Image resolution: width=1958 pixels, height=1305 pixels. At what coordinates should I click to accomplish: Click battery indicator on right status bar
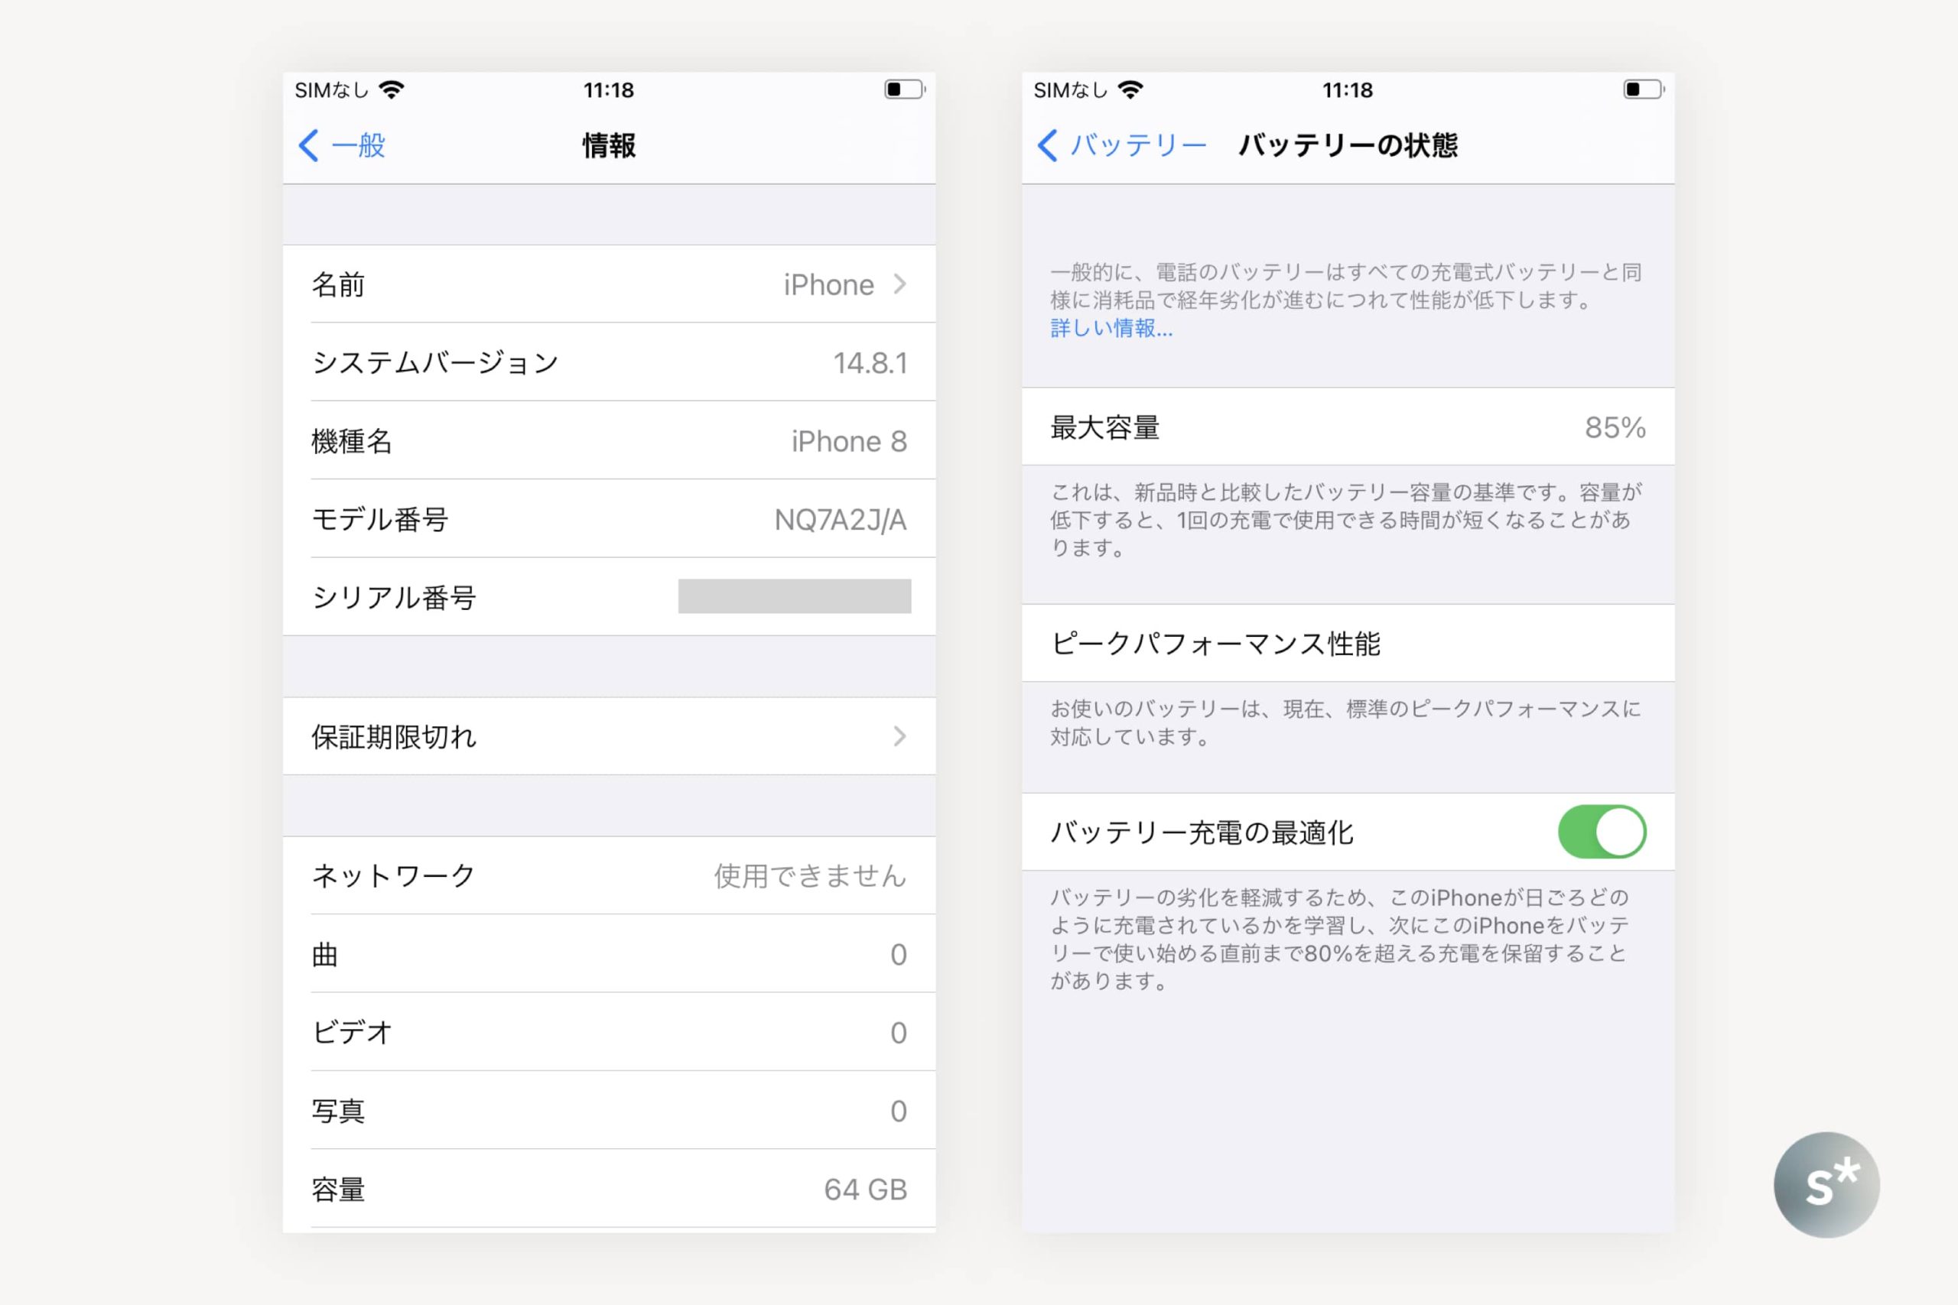coord(1644,89)
